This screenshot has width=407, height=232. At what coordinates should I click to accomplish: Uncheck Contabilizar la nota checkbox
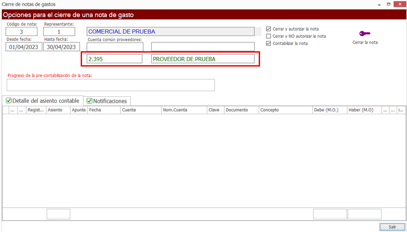tap(269, 44)
